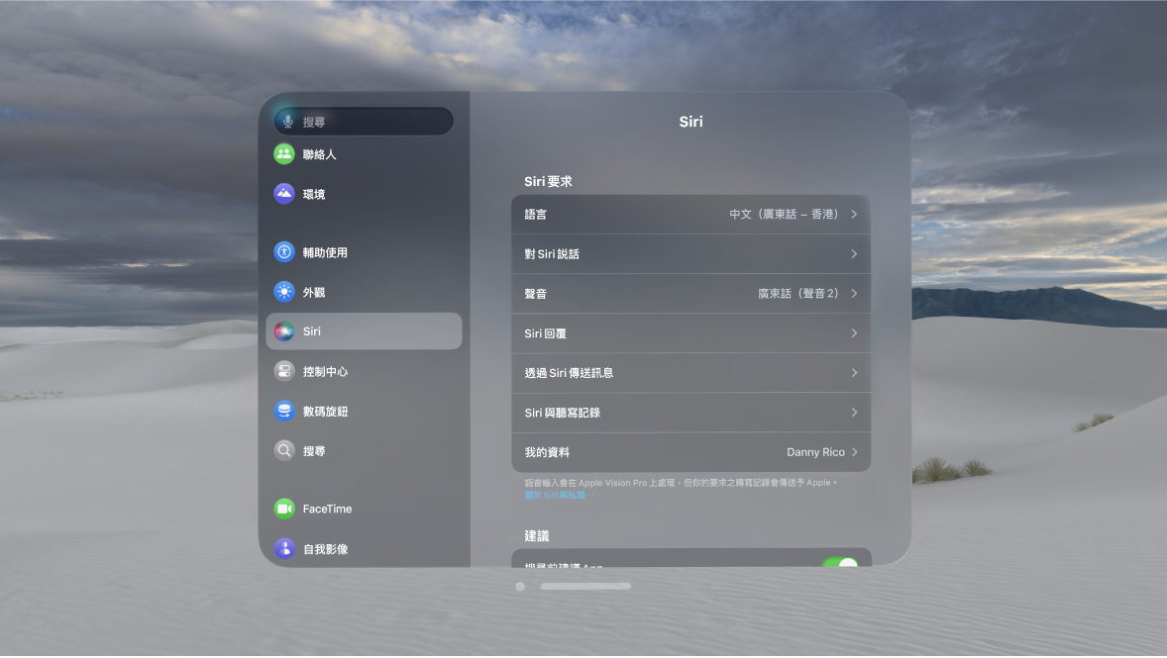The height and width of the screenshot is (658, 1167).
Task: Click the Siri 與聽寫記錄 label
Action: tap(563, 413)
